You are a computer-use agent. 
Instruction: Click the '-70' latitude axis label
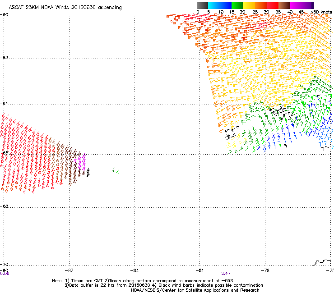point(4,265)
